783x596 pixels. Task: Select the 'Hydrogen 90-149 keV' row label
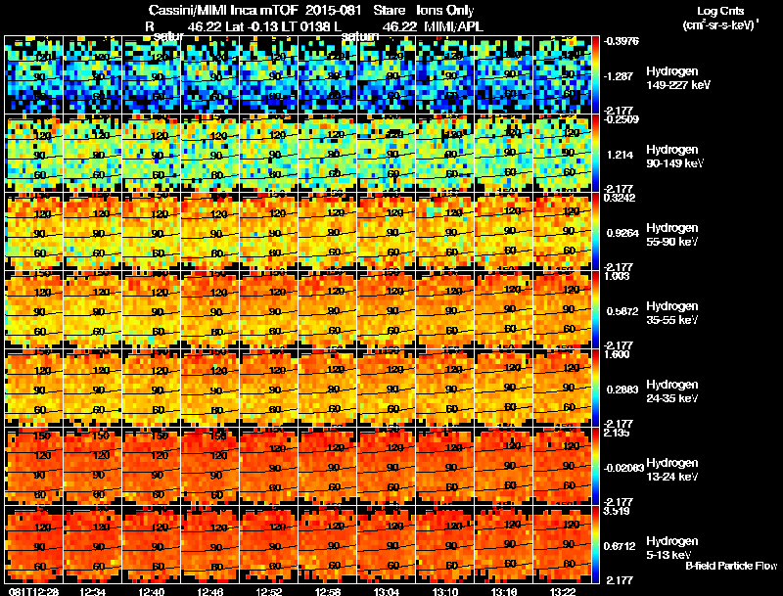tap(674, 157)
